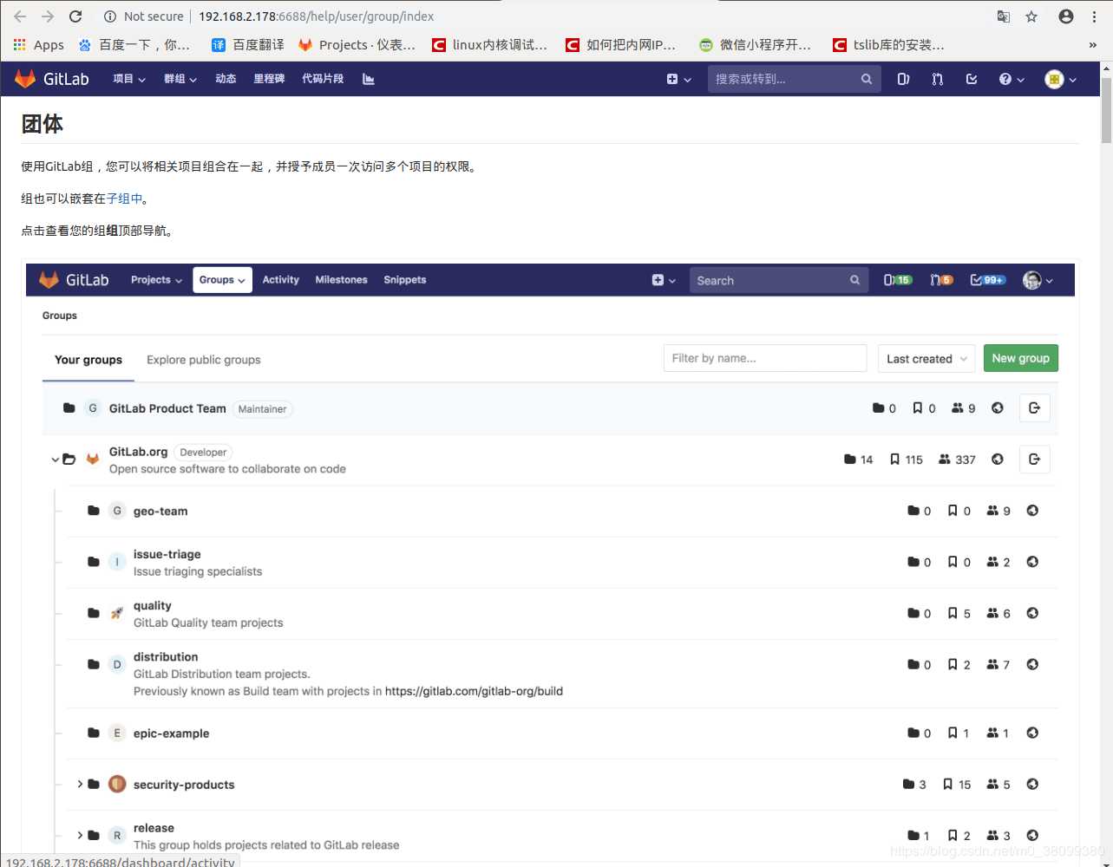1113x867 pixels.
Task: Open the Apps bookmarks shortcut
Action: (x=38, y=45)
